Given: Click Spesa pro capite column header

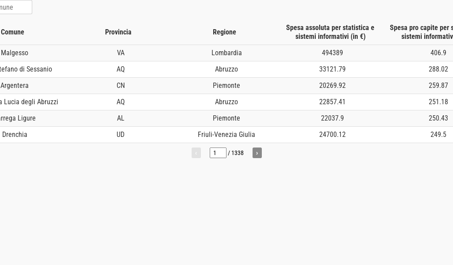Looking at the screenshot, I should 422,32.
